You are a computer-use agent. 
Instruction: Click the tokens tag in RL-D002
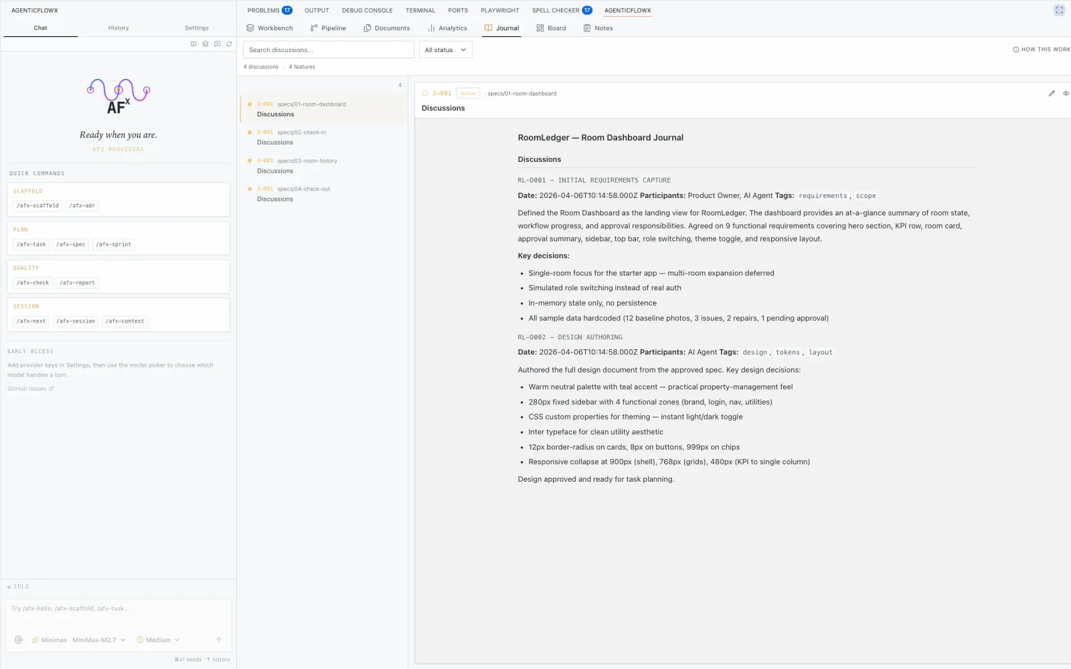pos(787,353)
